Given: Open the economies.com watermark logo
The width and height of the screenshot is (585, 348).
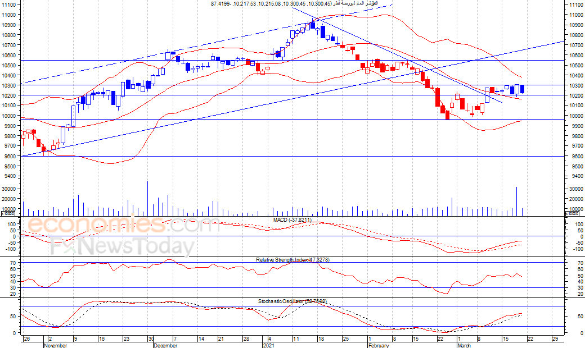Looking at the screenshot, I should coord(123,225).
